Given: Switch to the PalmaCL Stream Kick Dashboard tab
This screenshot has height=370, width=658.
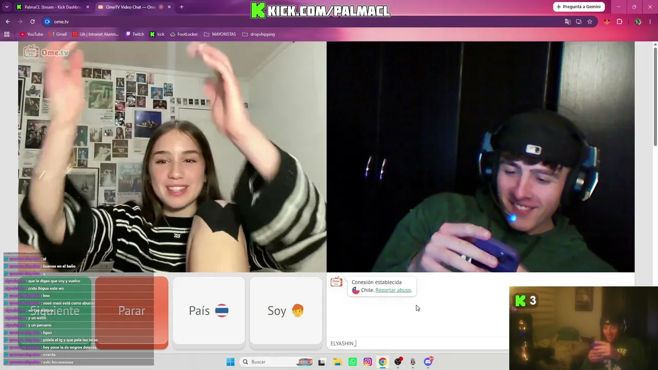Looking at the screenshot, I should (x=51, y=7).
